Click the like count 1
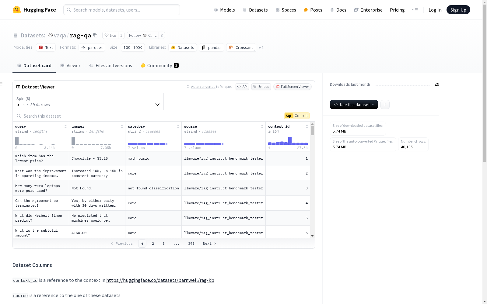 [121, 35]
